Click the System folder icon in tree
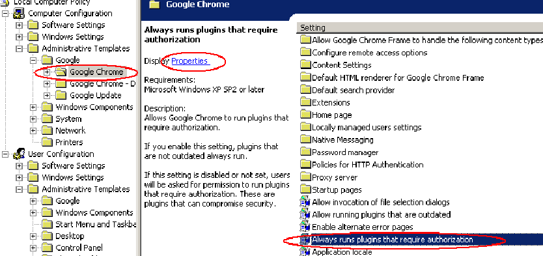543x256 pixels. pos(47,119)
